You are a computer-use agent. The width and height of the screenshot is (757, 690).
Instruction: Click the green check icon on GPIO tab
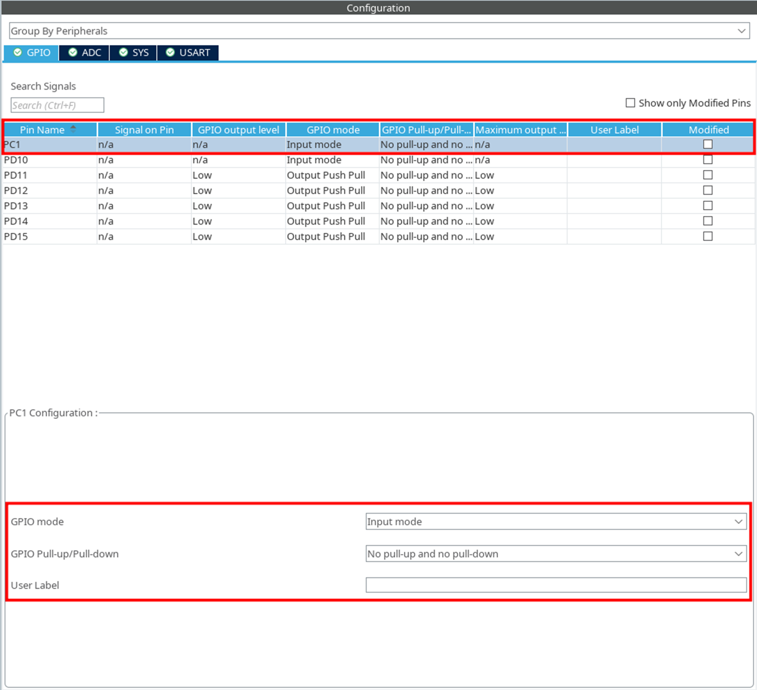18,52
